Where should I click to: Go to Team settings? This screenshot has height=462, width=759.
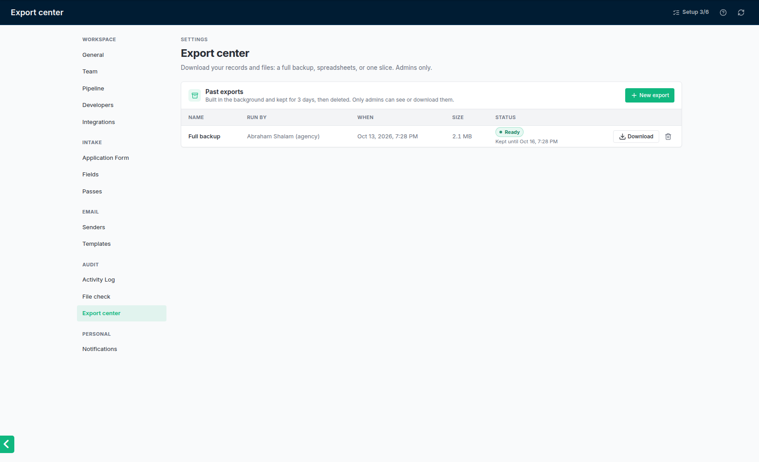pos(122,72)
